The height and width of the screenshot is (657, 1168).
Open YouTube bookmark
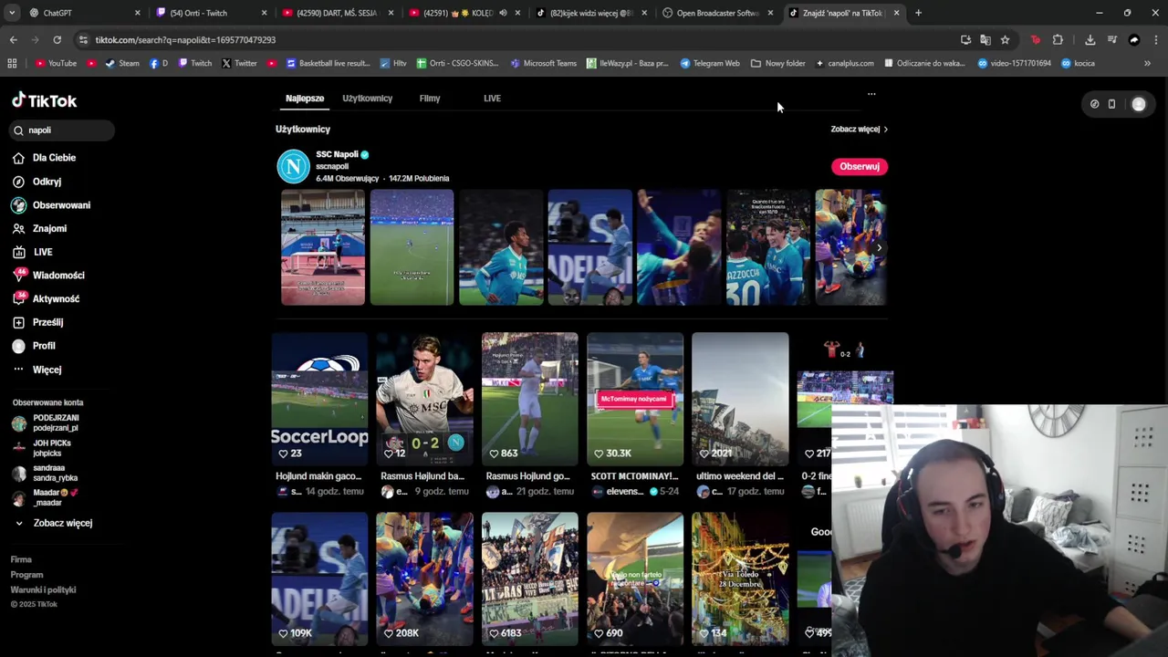pos(56,63)
